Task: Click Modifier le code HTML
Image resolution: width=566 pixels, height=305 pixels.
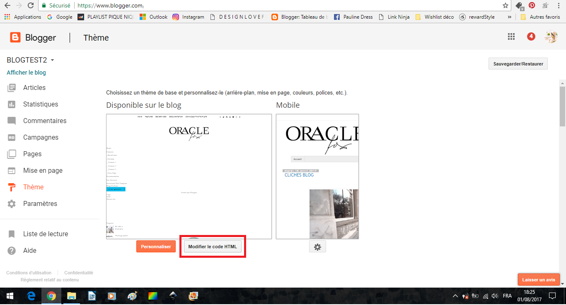Action: [x=213, y=247]
